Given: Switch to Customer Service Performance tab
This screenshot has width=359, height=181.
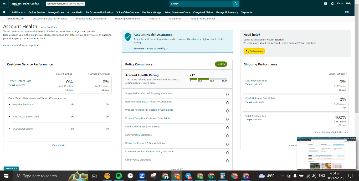Looking at the screenshot, I should (50, 19).
